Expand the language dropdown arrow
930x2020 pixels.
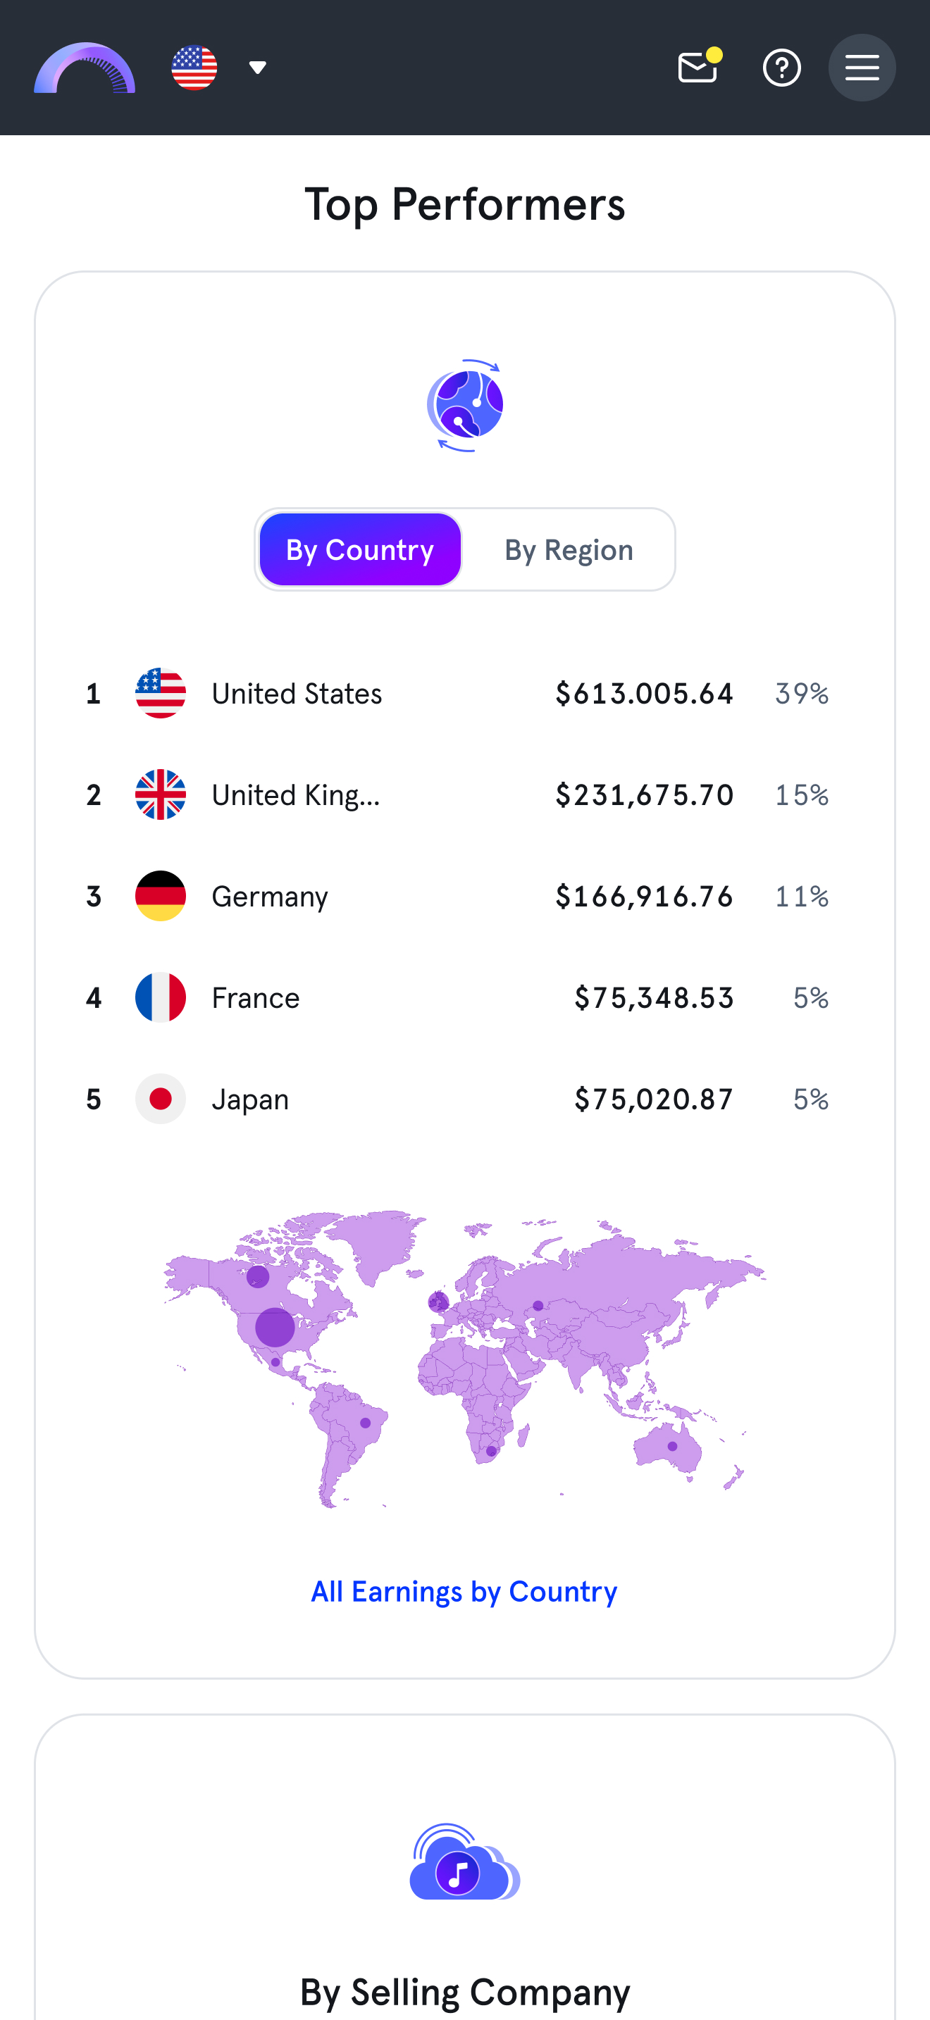257,68
